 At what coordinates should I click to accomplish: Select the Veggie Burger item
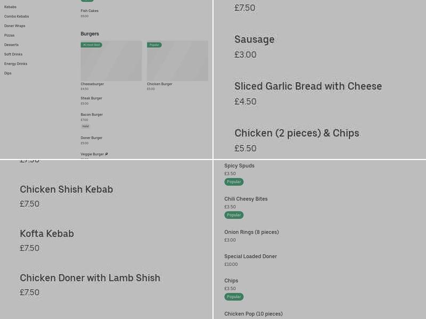(94, 154)
